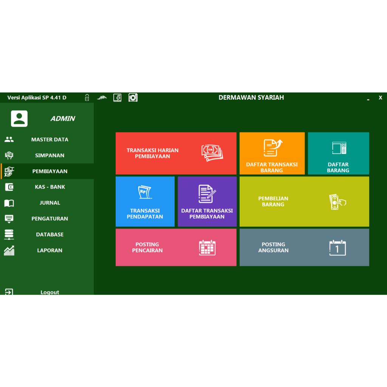Viewport: 387px width, 387px height.
Task: Open the Posting Pencairan tile
Action: click(176, 247)
